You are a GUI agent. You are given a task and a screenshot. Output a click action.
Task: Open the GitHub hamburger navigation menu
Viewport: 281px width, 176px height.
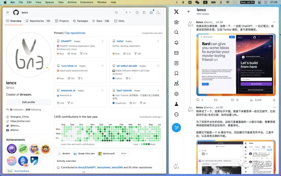click(x=8, y=13)
